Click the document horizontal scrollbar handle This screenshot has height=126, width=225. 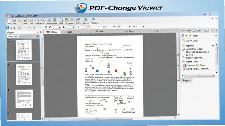pos(115,118)
